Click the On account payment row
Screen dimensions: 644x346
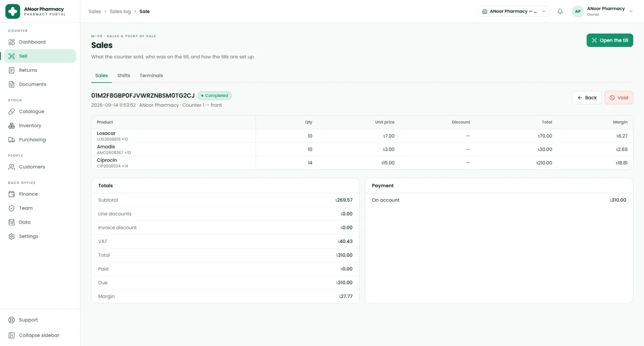(499, 200)
